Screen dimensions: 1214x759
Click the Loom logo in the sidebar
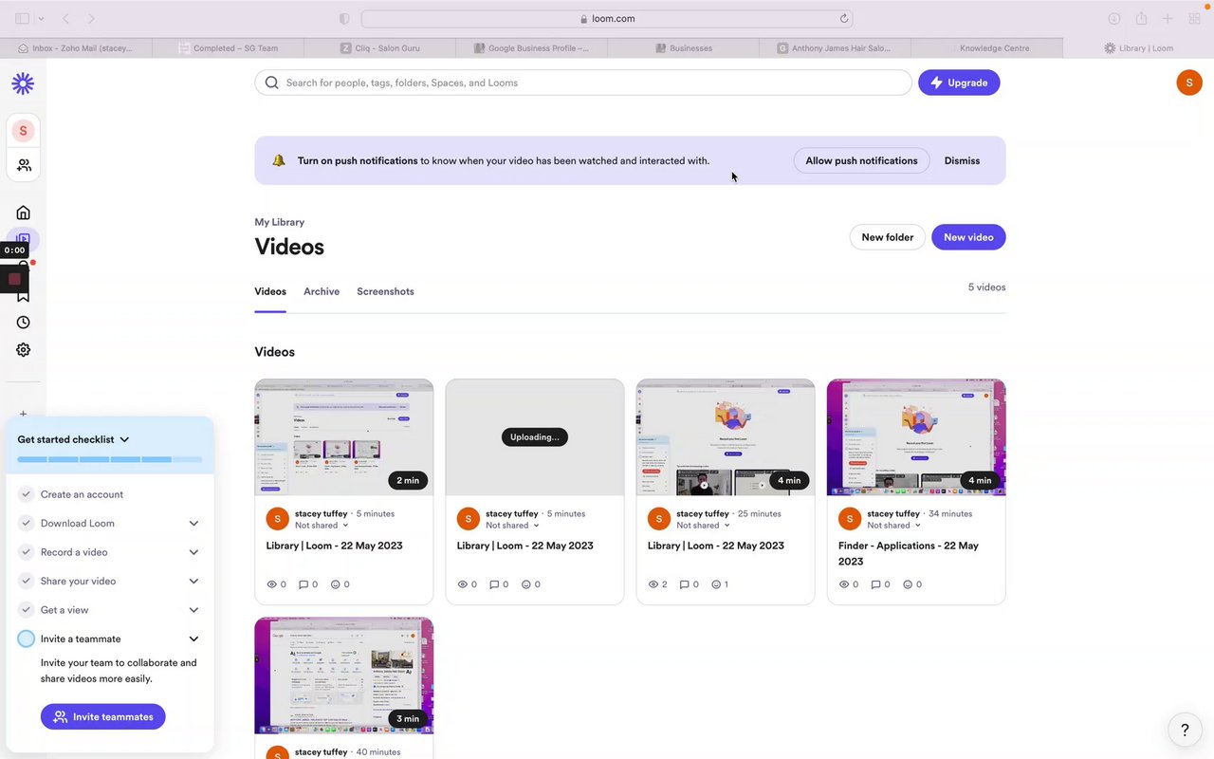coord(23,83)
